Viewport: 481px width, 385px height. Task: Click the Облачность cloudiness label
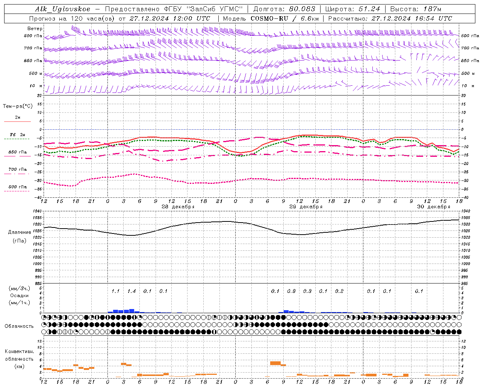[x=19, y=326]
